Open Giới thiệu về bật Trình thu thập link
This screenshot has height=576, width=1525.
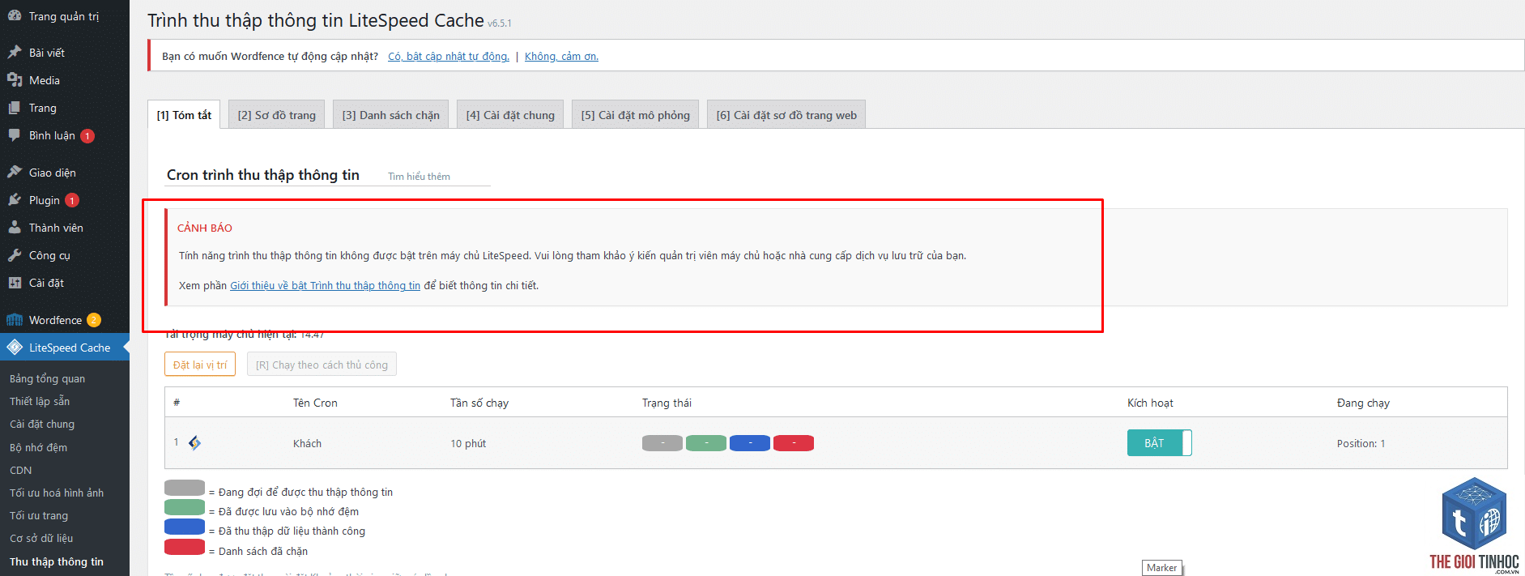click(x=325, y=286)
